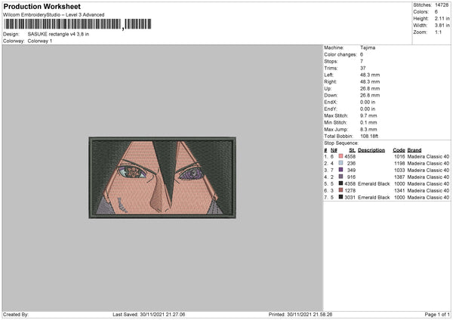453x320 pixels.
Task: Click the 'Brand' column header
Action: (x=414, y=150)
